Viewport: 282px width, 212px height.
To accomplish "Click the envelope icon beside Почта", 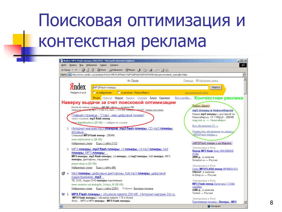I will (129, 81).
